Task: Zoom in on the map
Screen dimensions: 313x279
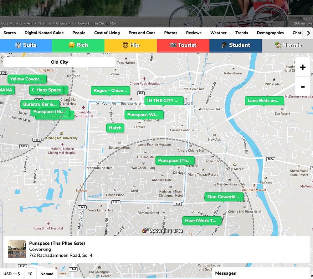Action: tap(303, 67)
